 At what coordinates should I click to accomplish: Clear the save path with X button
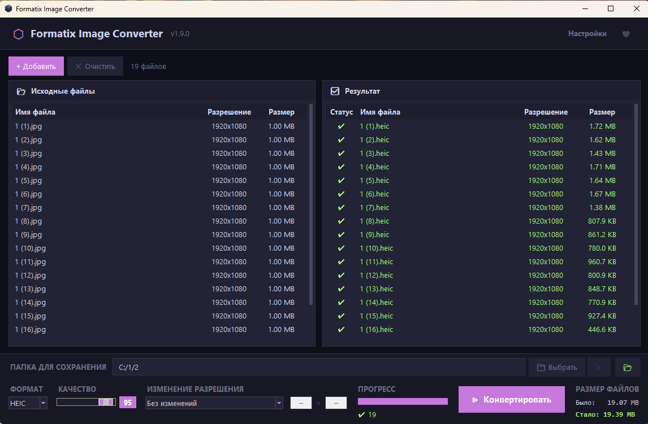coord(598,368)
